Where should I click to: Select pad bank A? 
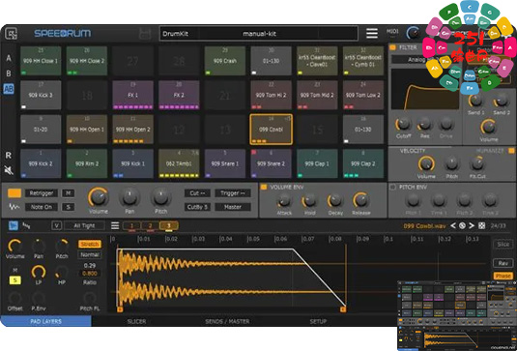pyautogui.click(x=9, y=58)
